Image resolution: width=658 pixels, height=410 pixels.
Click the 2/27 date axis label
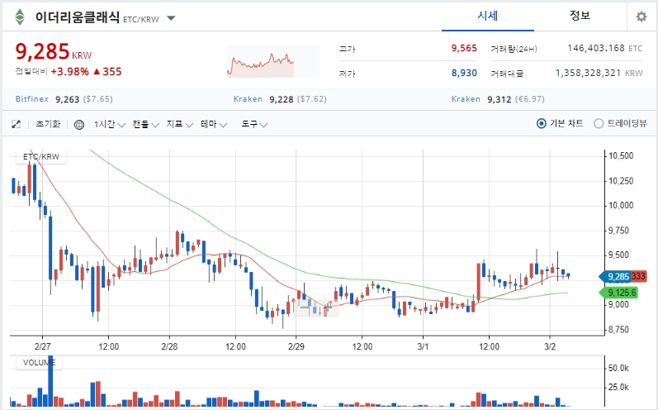coord(42,346)
